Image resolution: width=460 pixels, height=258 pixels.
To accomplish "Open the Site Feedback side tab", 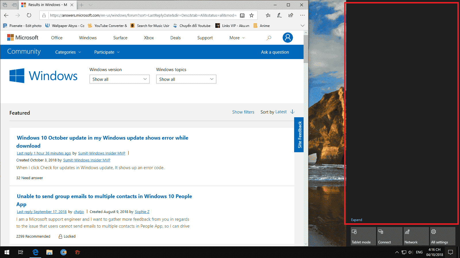I will click(x=299, y=135).
